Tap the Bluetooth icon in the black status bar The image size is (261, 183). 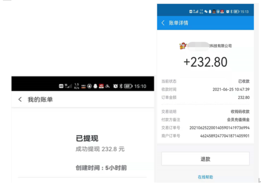[x=120, y=86]
